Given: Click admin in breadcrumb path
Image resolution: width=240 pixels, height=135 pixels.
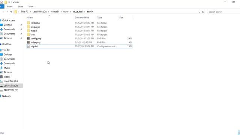Looking at the screenshot, I should [x=90, y=12].
